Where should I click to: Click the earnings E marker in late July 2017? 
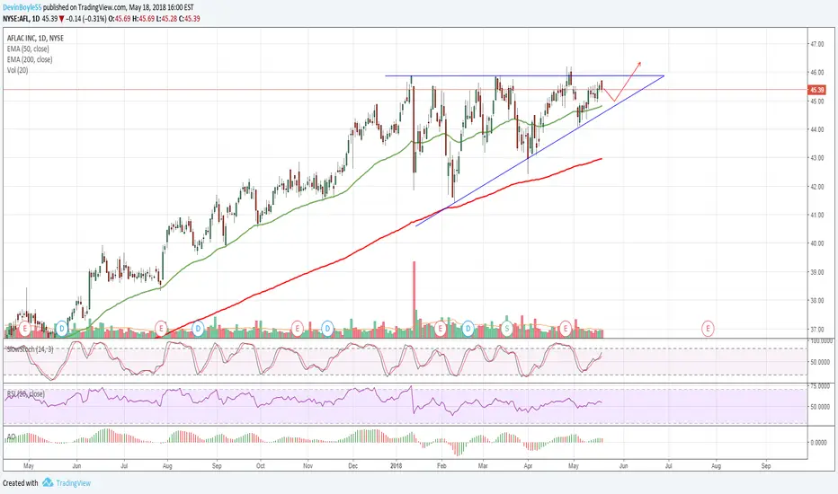click(x=160, y=329)
